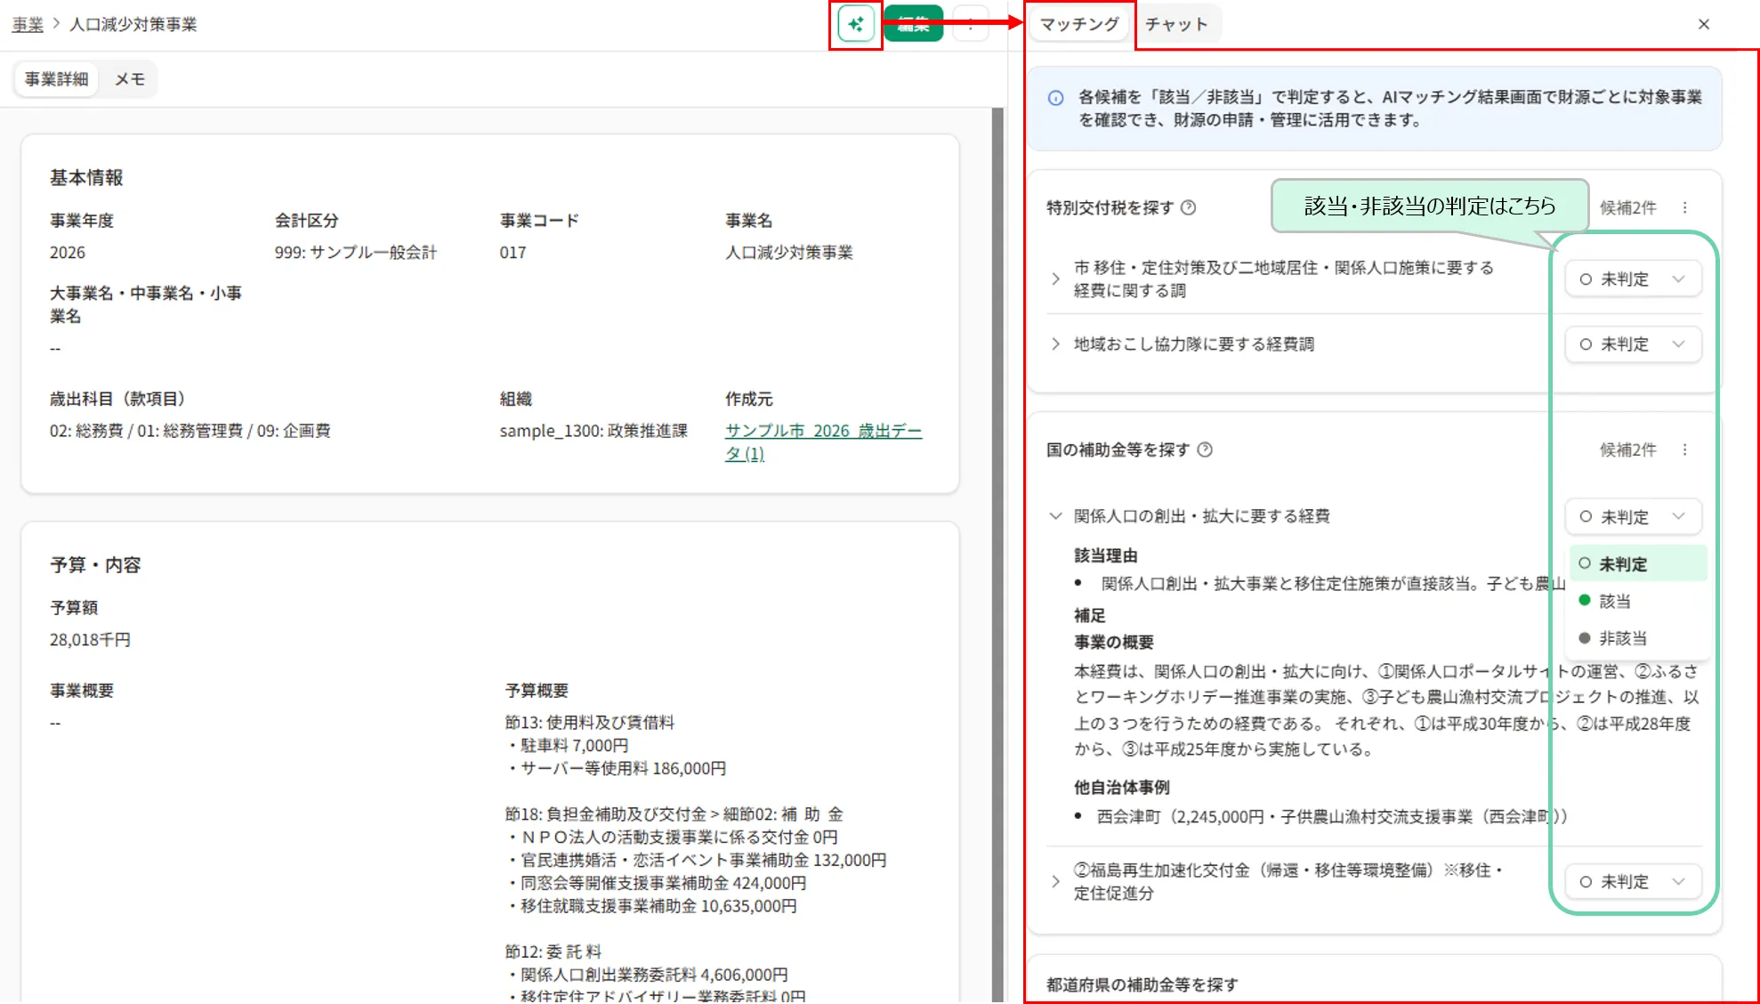
Task: Open 未判定 dropdown for 福島再生加速化交付金 row
Action: 1633,881
